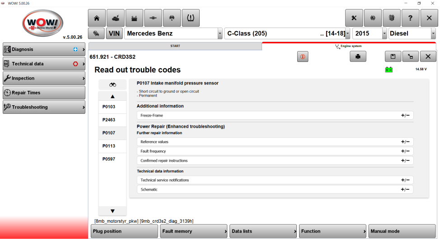Screen dimensions: 440x239
Task: Click the binoculars search icon
Action: point(112,85)
